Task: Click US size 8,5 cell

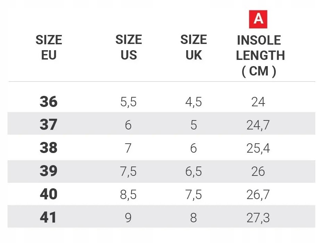Action: 128,195
